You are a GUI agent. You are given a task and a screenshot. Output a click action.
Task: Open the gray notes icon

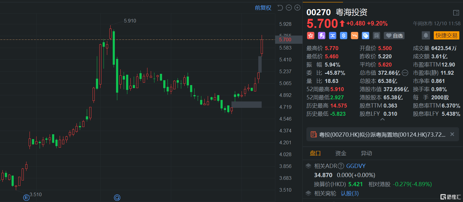(376, 36)
